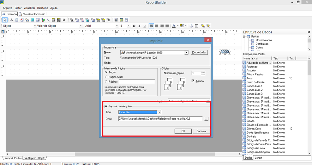The height and width of the screenshot is (165, 312).
Task: Choose the Variable calculator component tool
Action: point(32,20)
